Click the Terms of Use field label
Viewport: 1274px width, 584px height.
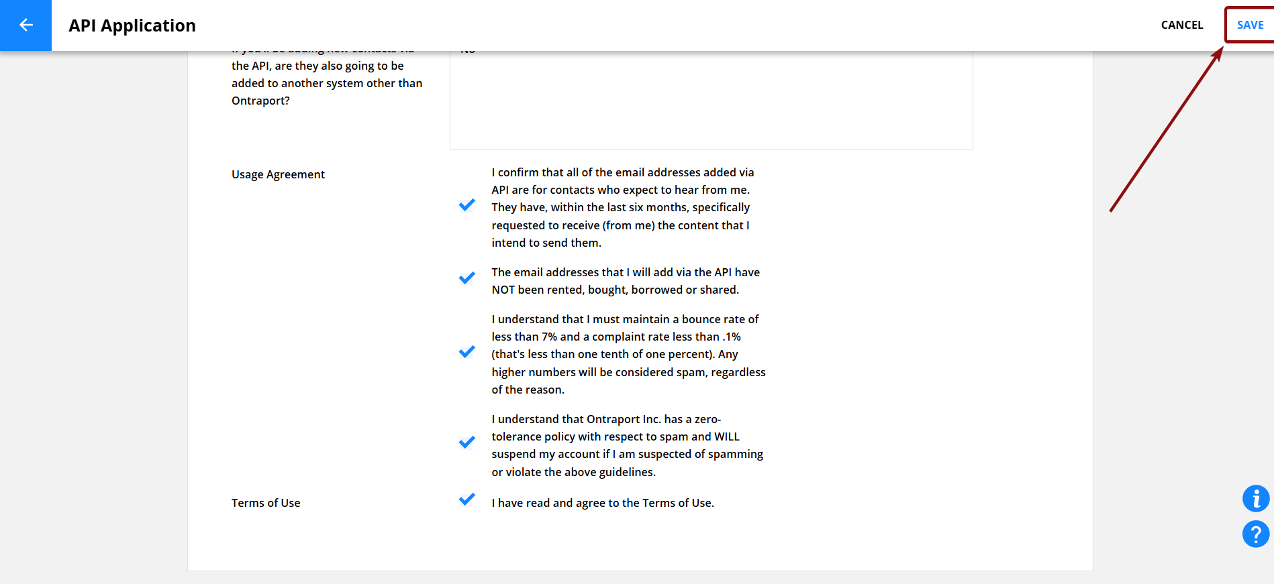pos(266,503)
